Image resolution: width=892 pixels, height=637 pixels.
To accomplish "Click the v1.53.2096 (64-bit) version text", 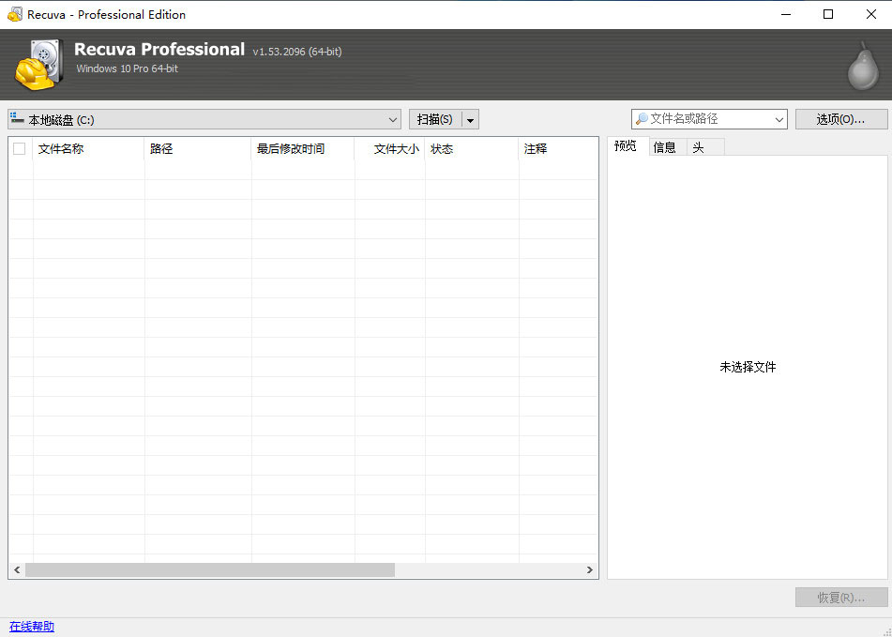I will tap(297, 52).
